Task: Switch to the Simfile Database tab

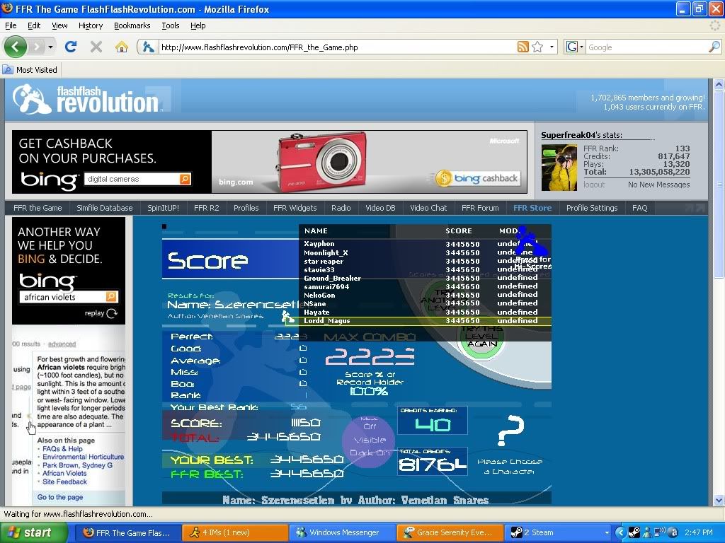Action: click(104, 208)
